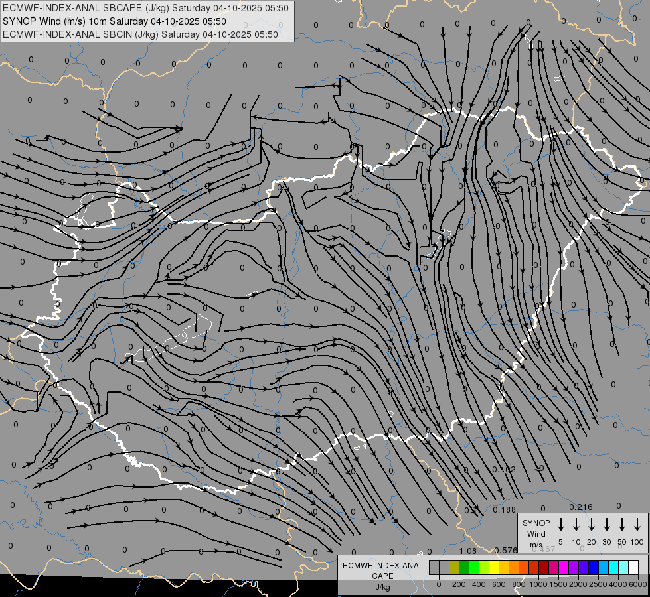The height and width of the screenshot is (597, 650).
Task: Select the 20 m/s wind arrow symbol
Action: click(592, 525)
